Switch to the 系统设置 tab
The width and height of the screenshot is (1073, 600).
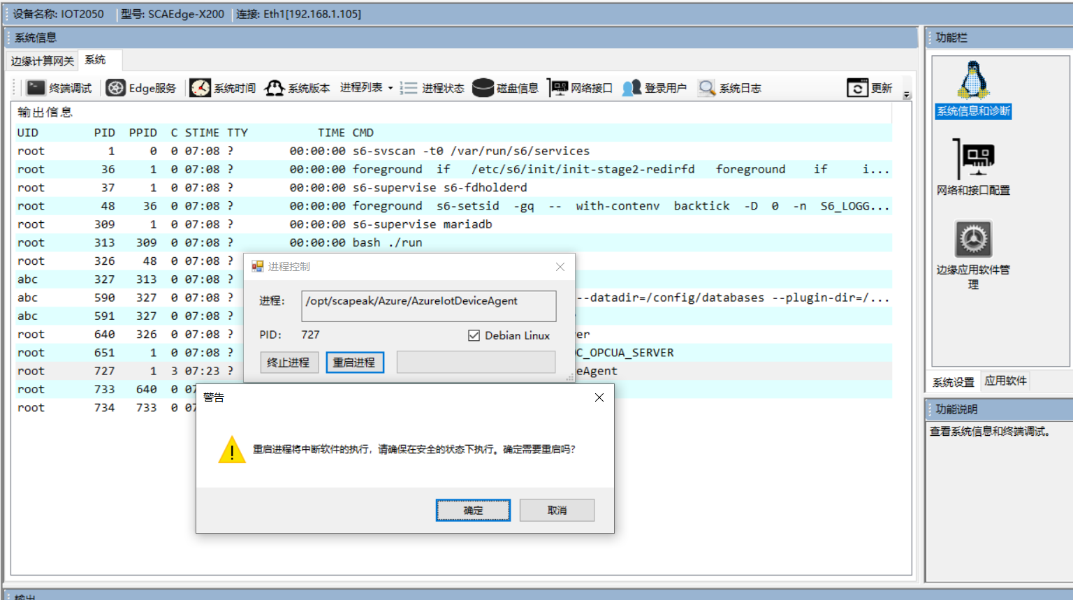click(953, 382)
